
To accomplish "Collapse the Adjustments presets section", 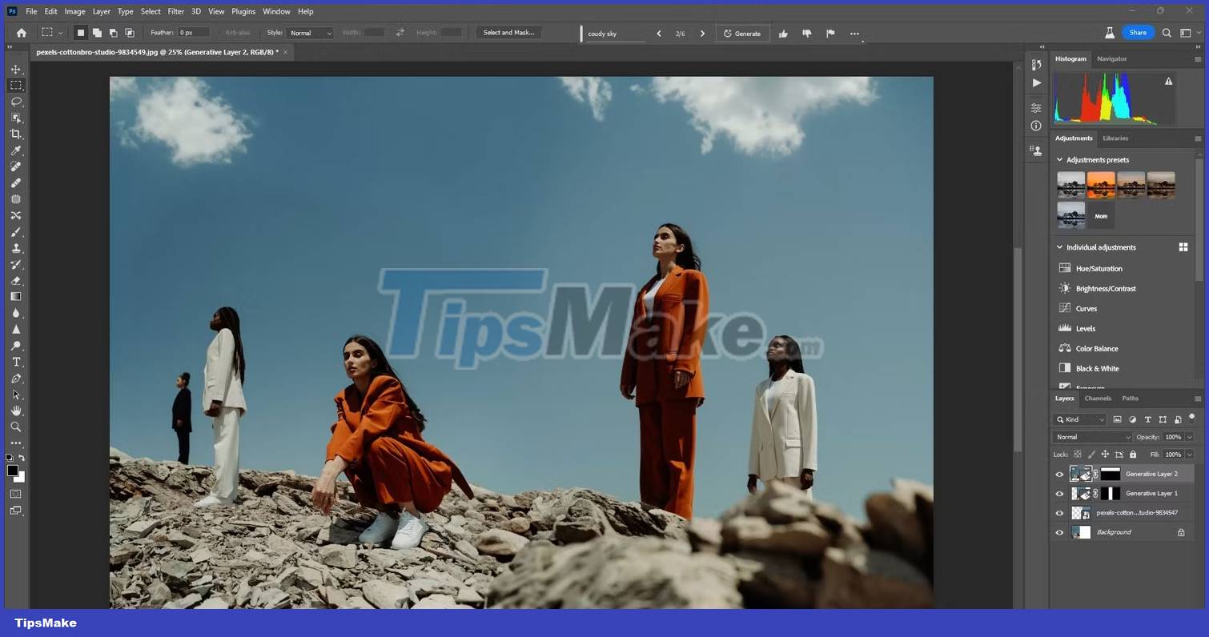I will [1059, 159].
